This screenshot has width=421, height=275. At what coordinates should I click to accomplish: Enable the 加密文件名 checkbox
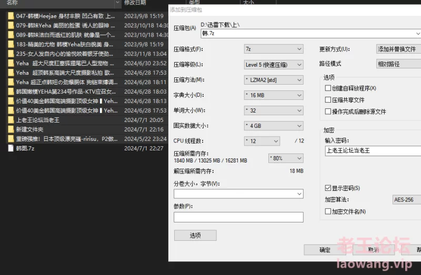[328, 211]
